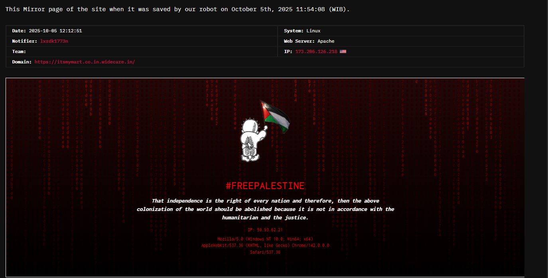Click the Safari/537.36 text line
548x278 pixels.
(x=265, y=252)
